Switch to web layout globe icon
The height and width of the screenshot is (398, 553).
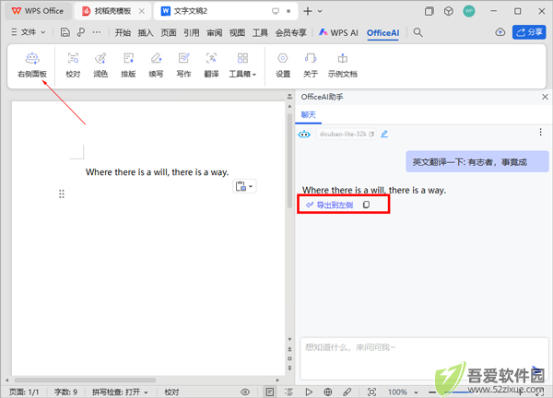tap(328, 392)
